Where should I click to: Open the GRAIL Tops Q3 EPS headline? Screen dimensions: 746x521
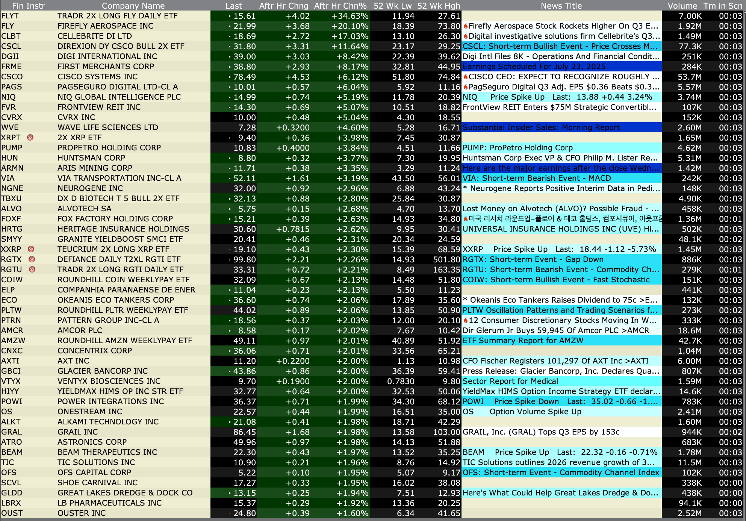[x=541, y=432]
